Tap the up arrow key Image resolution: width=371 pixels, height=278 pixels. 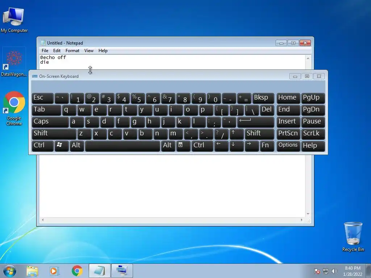coord(236,134)
